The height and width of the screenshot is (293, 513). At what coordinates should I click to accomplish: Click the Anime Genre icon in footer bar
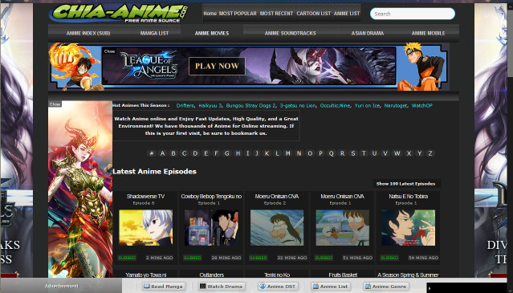(368, 287)
